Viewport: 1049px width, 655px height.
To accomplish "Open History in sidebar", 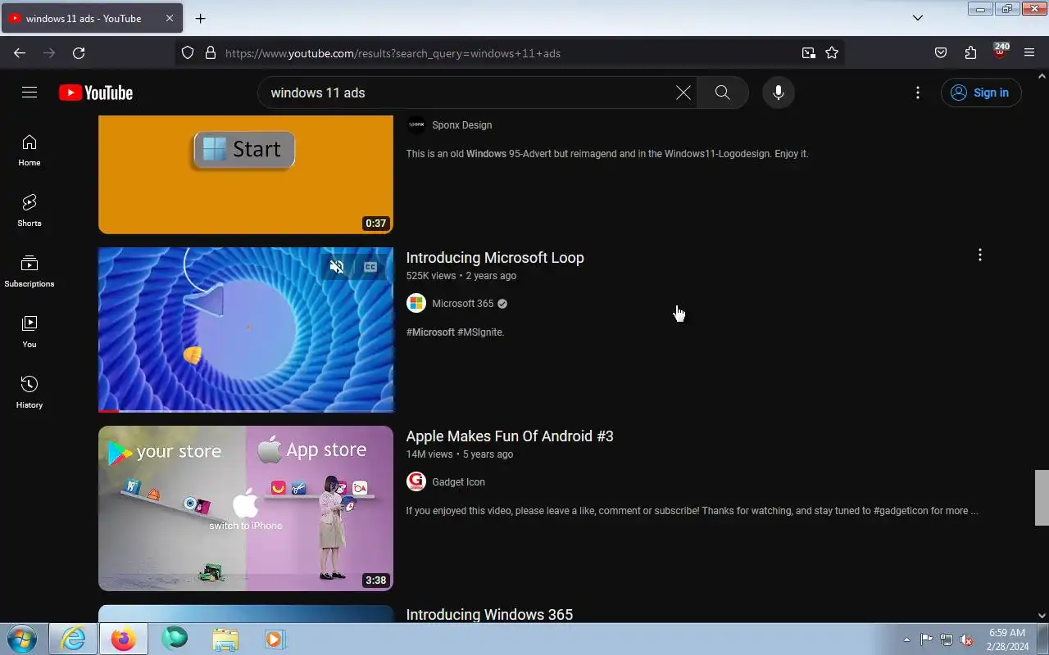I will [30, 393].
